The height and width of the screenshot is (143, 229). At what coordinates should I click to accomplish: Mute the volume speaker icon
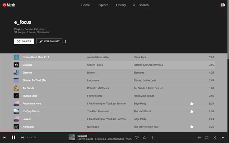(x=199, y=137)
